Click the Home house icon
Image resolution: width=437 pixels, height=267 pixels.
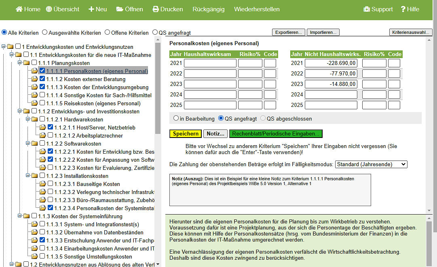19,9
